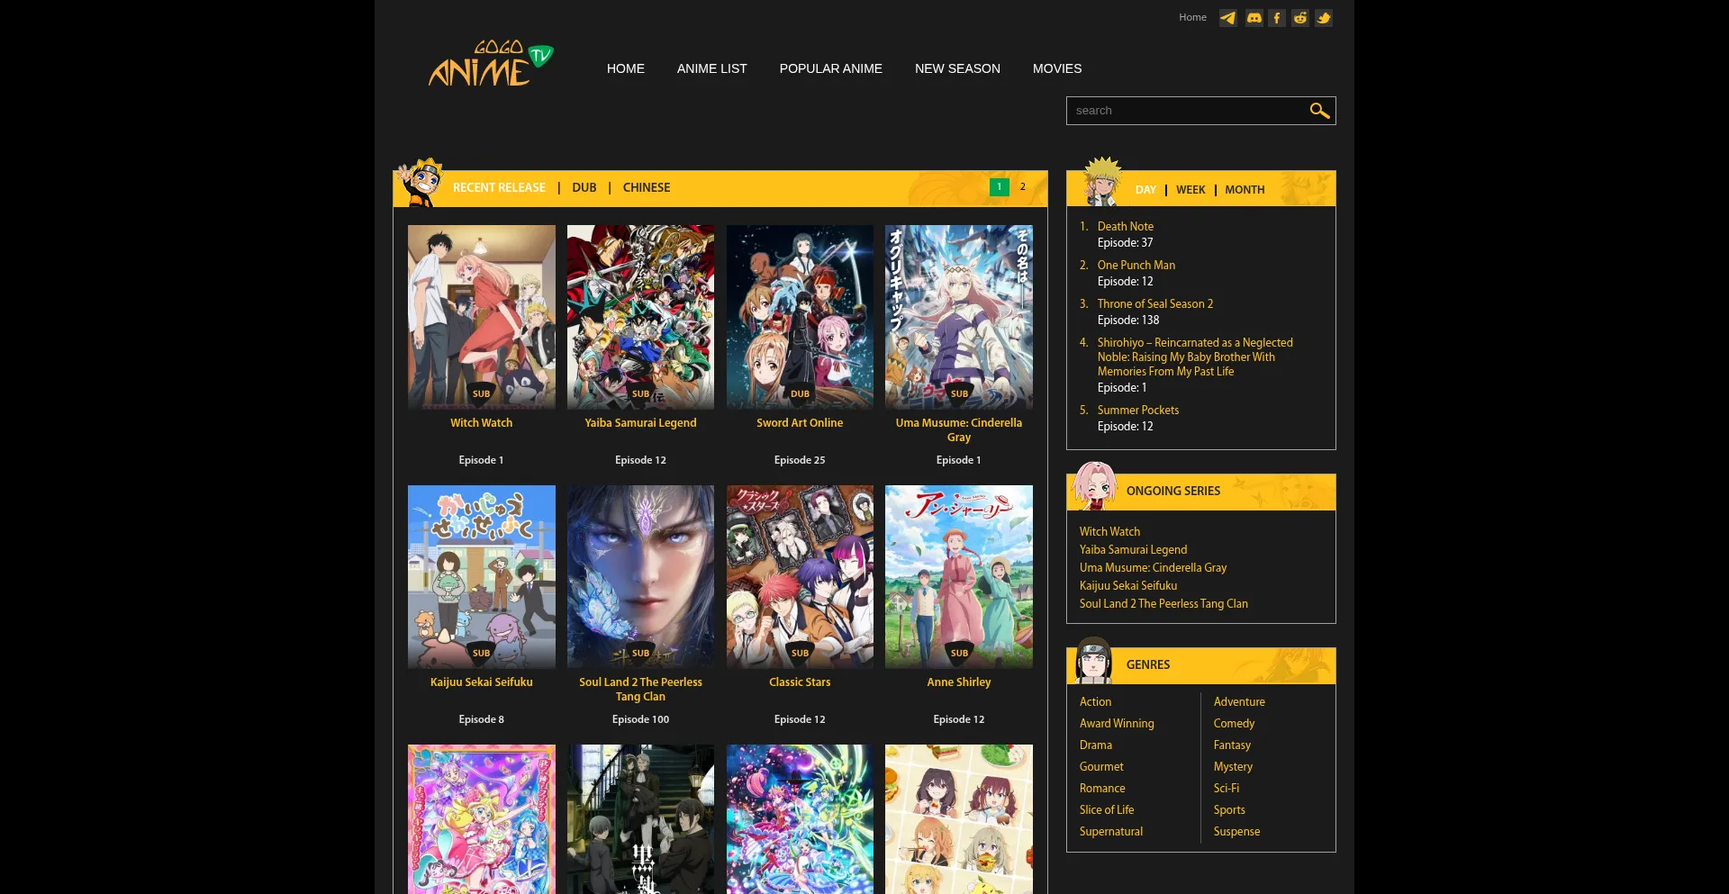Open the Reddit social icon
The image size is (1729, 894).
1300,18
